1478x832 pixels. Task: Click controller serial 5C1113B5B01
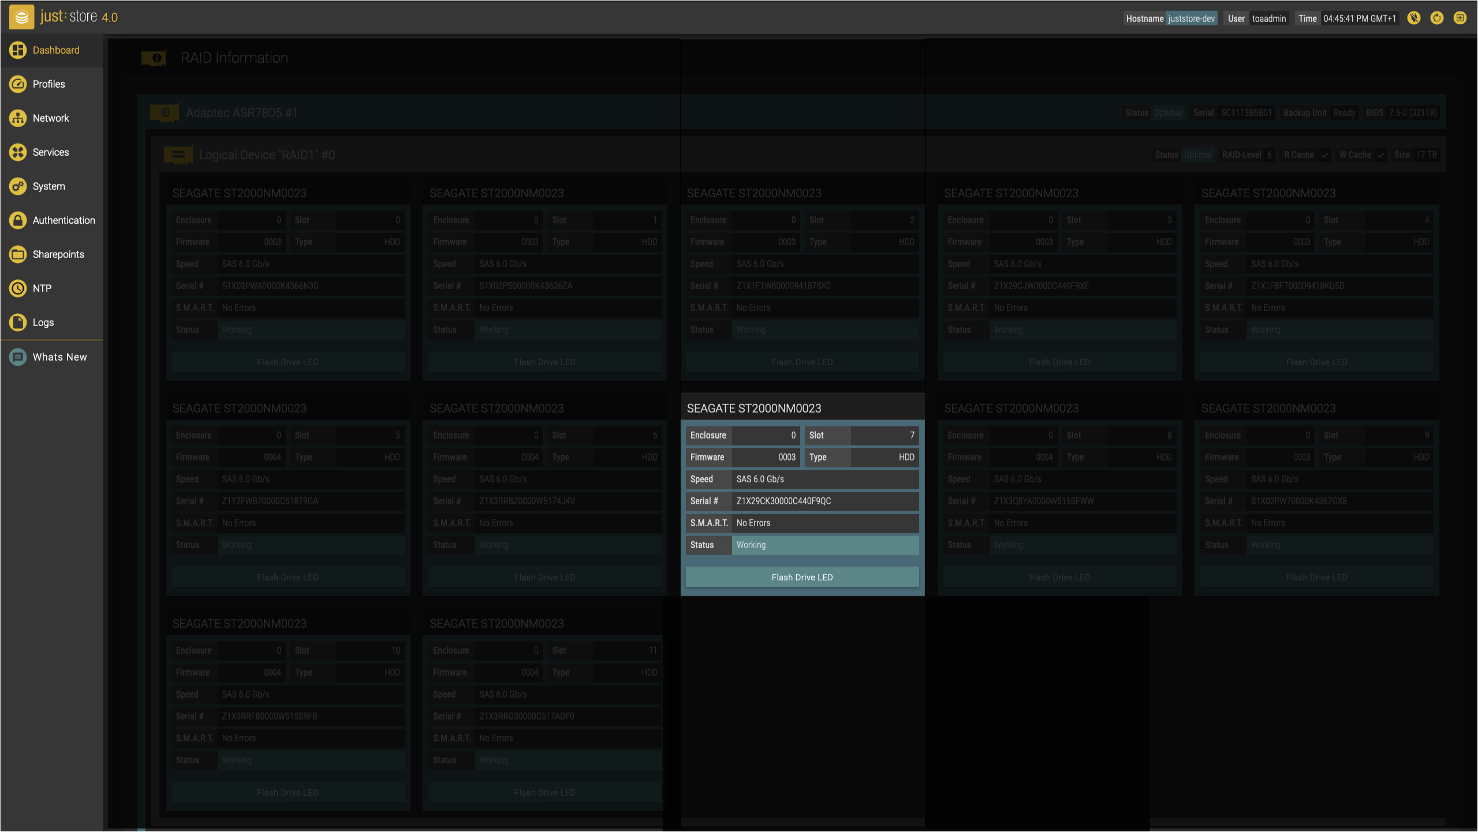1246,113
